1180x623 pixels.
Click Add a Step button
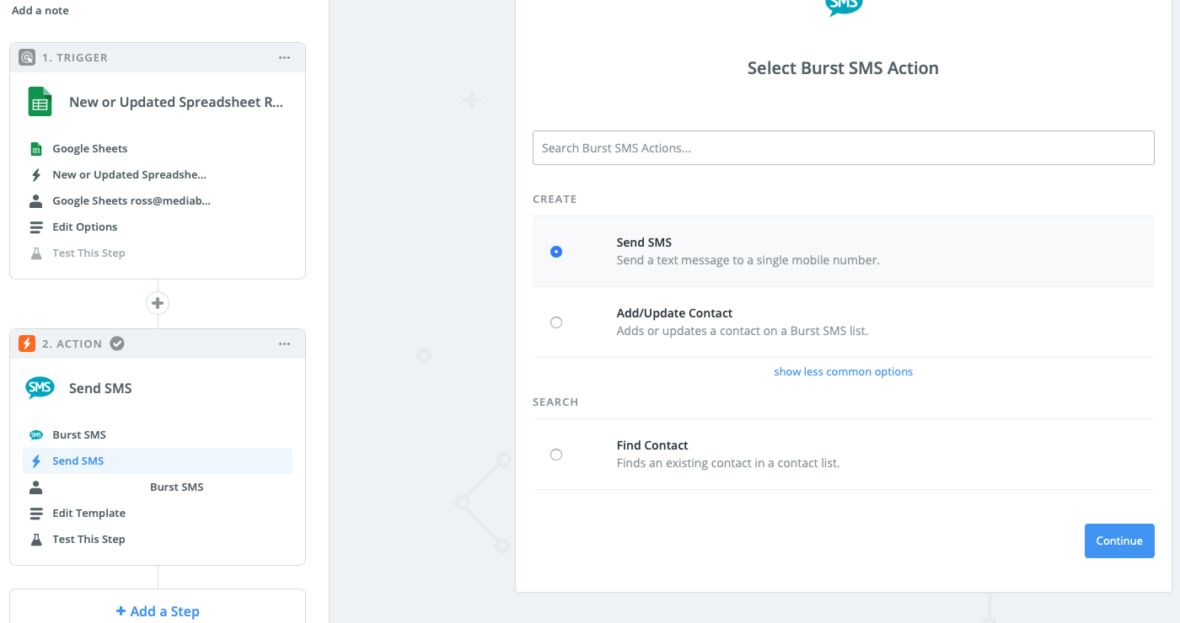tap(158, 611)
